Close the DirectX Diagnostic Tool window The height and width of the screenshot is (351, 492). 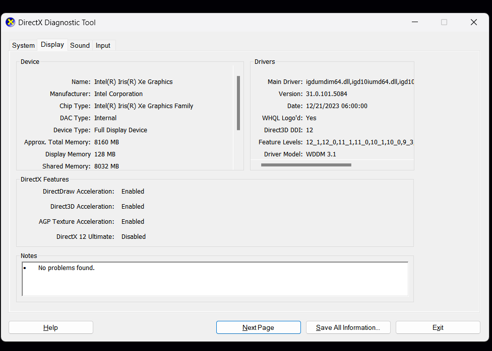click(474, 22)
